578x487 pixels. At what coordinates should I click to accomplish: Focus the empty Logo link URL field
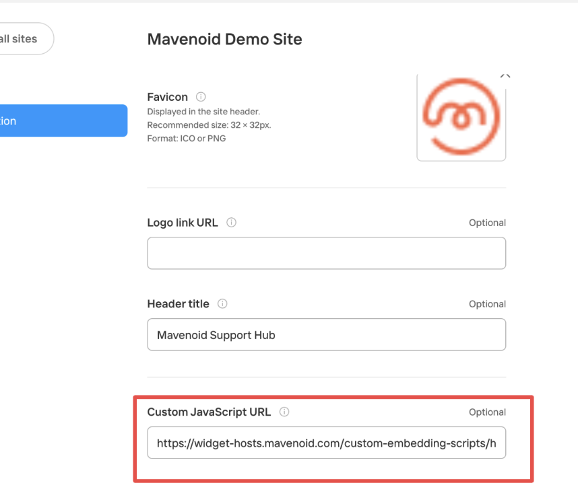[327, 254]
